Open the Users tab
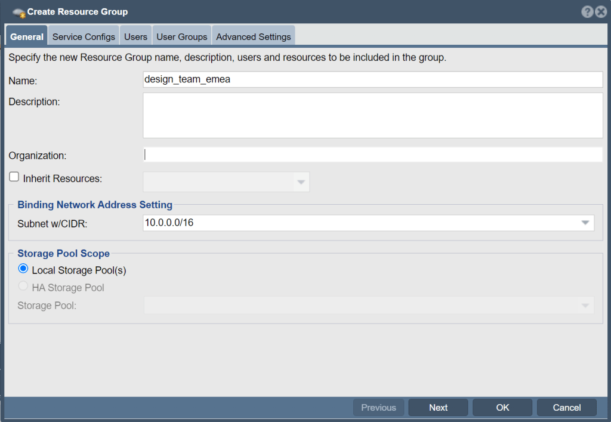 coord(135,36)
